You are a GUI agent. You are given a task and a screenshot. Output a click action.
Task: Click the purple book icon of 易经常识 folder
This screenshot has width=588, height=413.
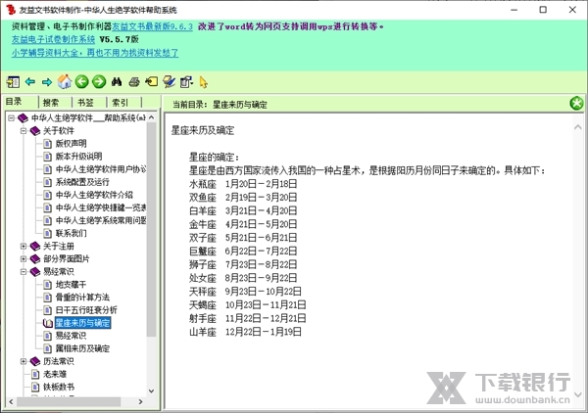[35, 271]
